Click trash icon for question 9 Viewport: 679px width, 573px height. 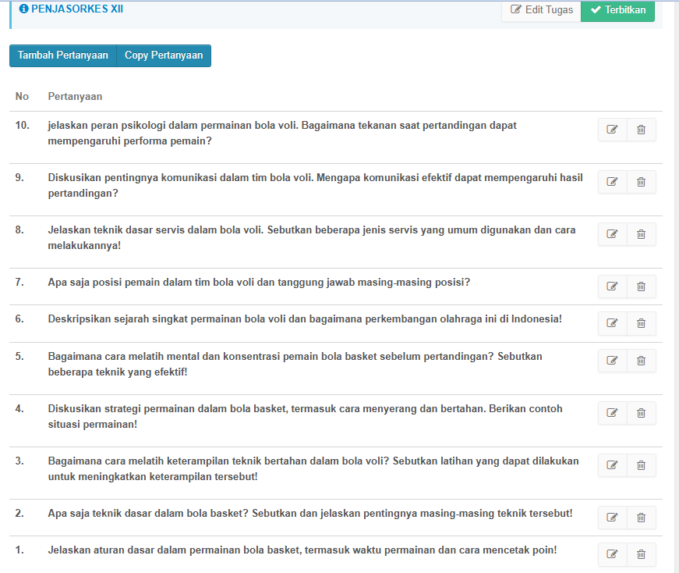[x=641, y=182]
